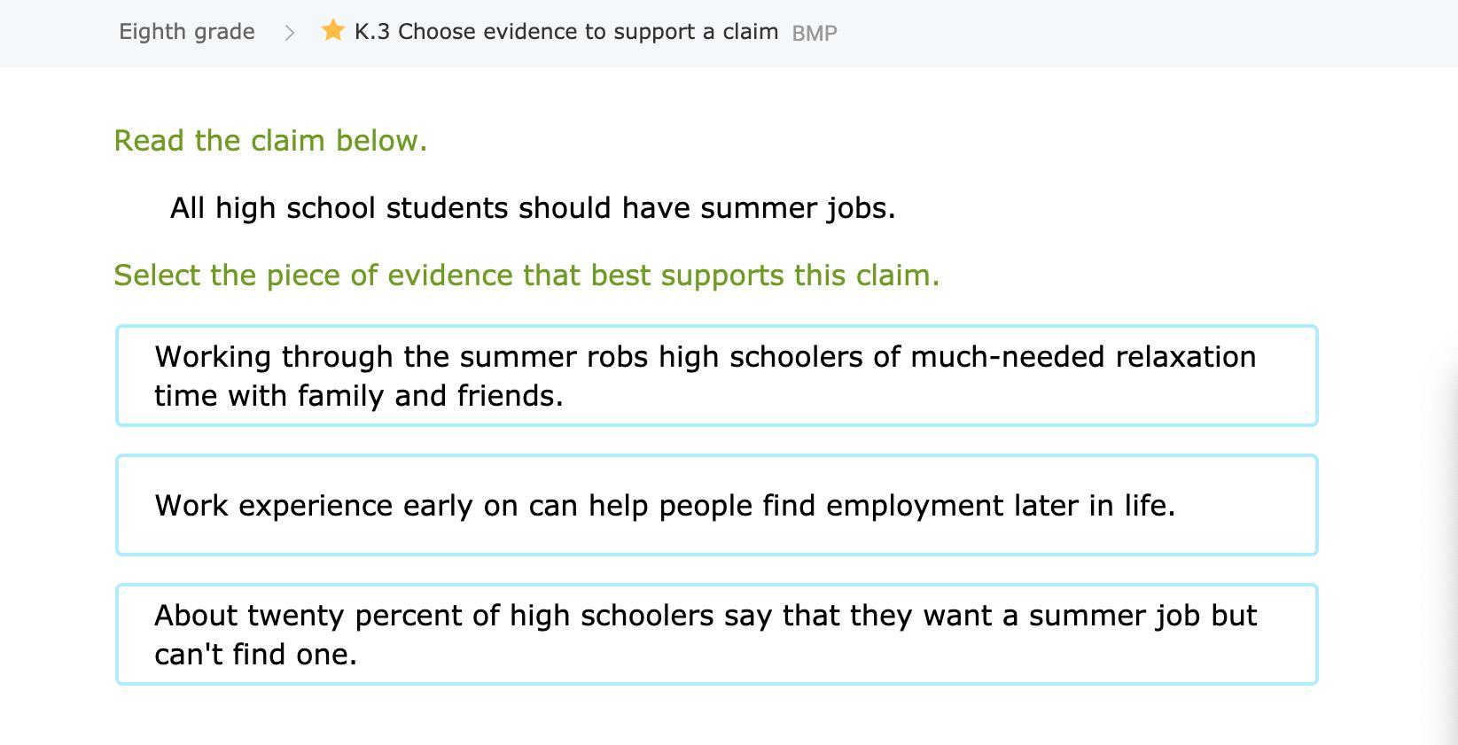Select the answer about robbing relaxation time
This screenshot has height=745, width=1458.
(x=716, y=376)
